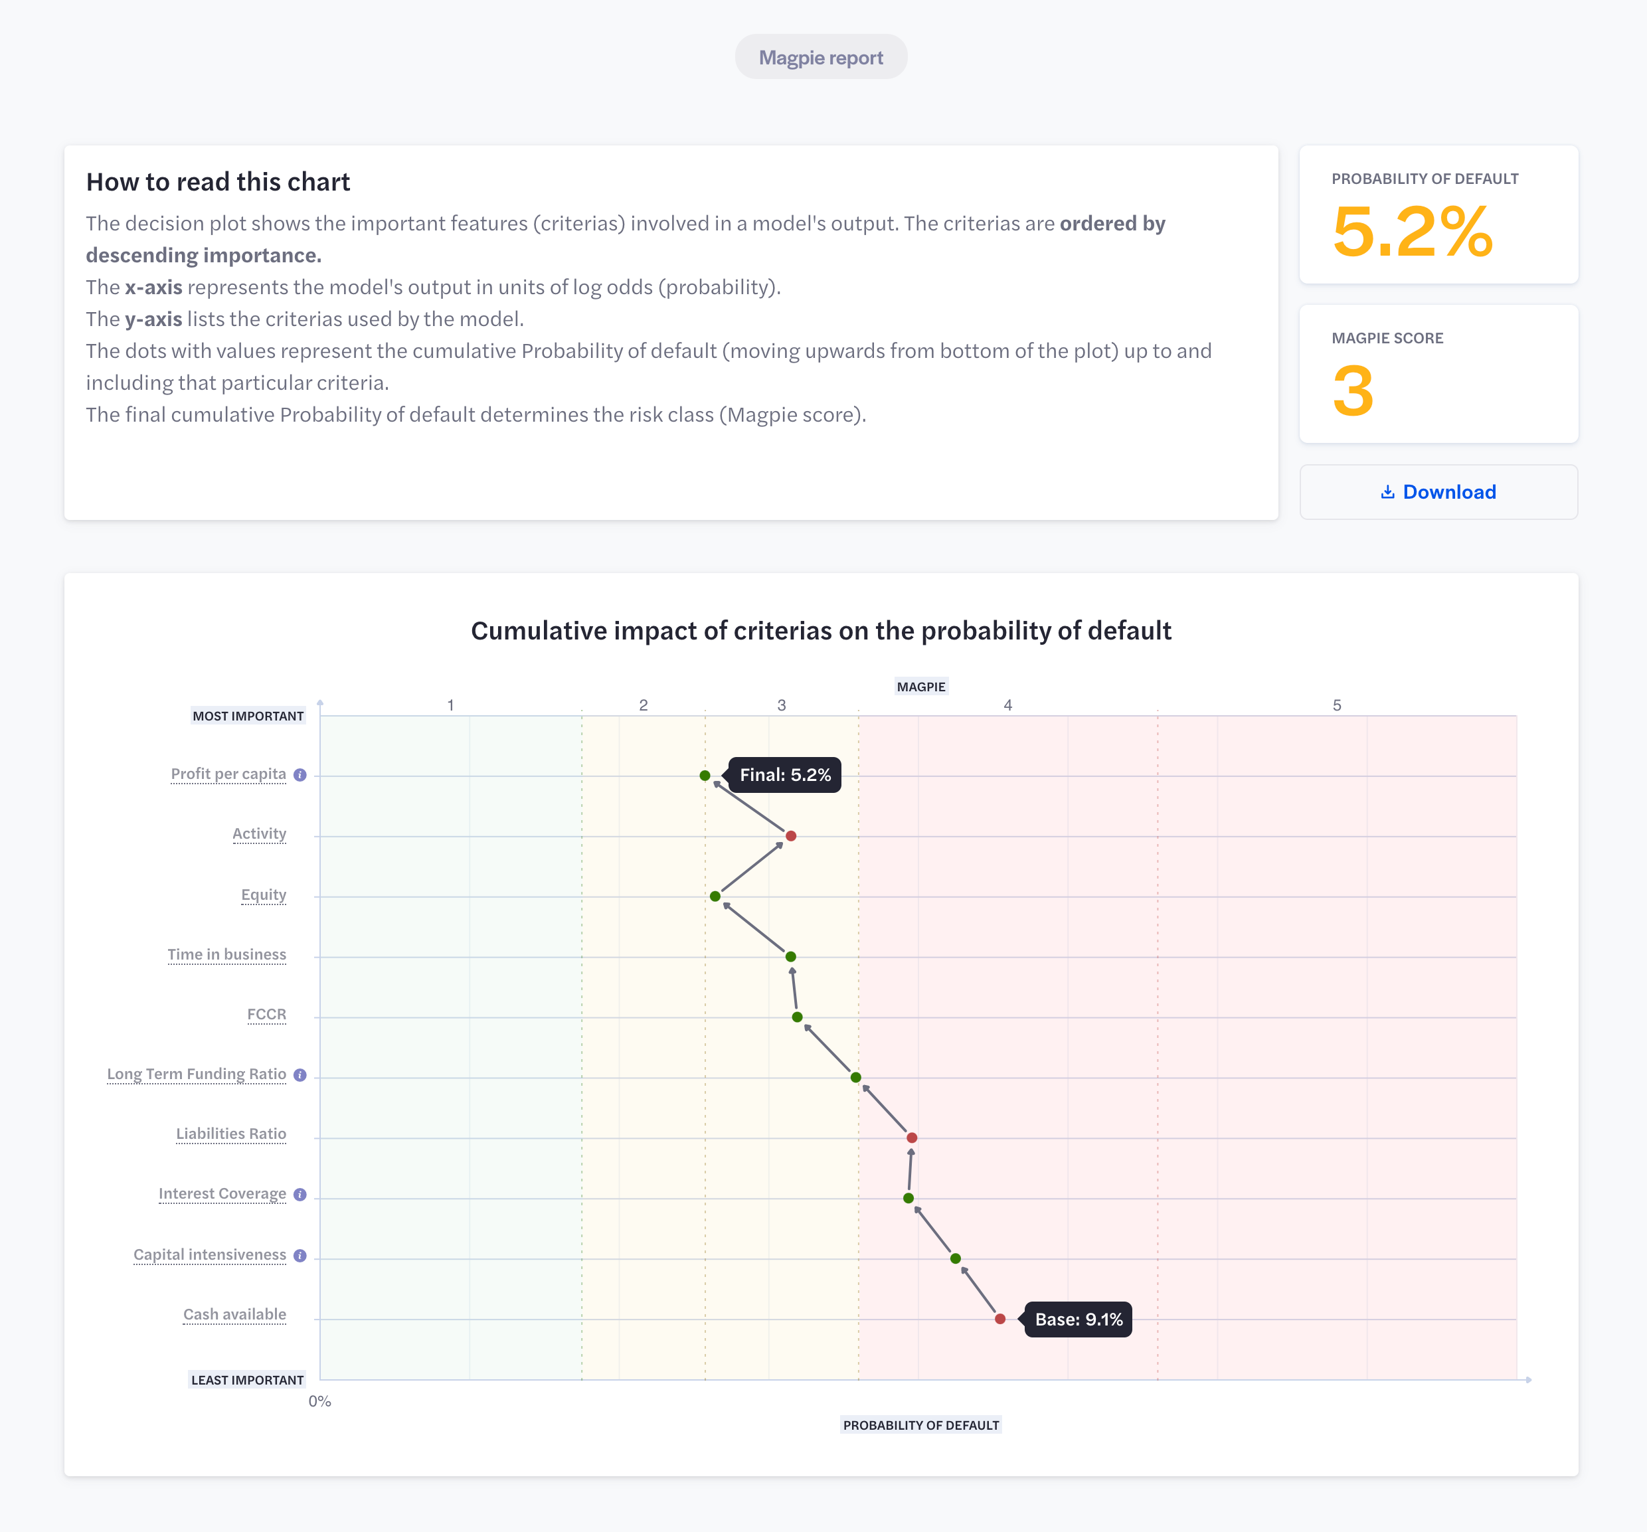Image resolution: width=1647 pixels, height=1532 pixels.
Task: Click the red dot on Liabilities Ratio row
Action: click(x=912, y=1138)
